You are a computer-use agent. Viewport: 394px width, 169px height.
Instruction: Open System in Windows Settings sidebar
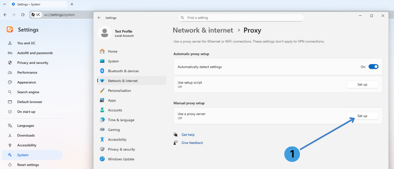coord(132,61)
